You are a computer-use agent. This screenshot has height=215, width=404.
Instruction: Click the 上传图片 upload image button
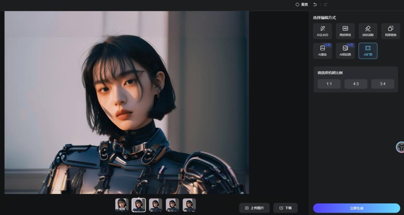(x=254, y=208)
